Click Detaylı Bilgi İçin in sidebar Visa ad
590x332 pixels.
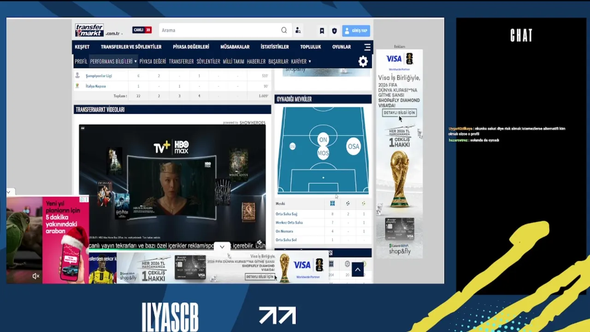click(x=399, y=113)
